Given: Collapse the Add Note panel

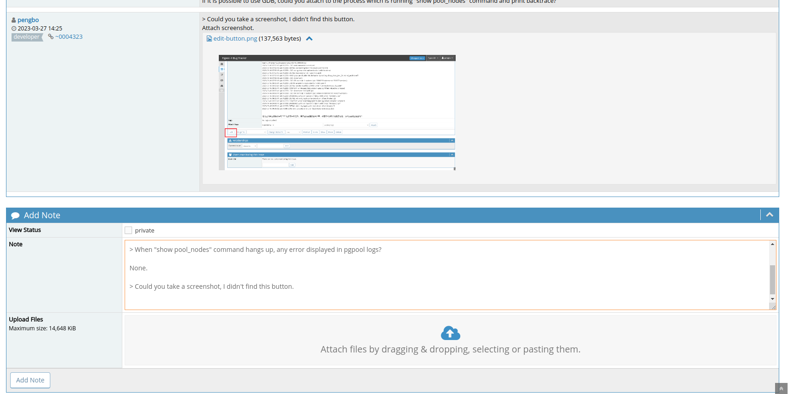Looking at the screenshot, I should pyautogui.click(x=770, y=215).
